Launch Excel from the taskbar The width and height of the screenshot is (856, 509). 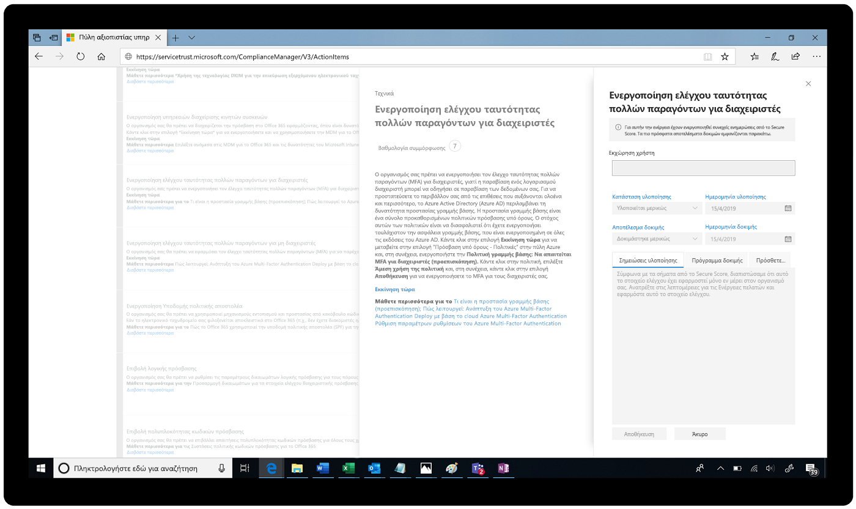(349, 469)
